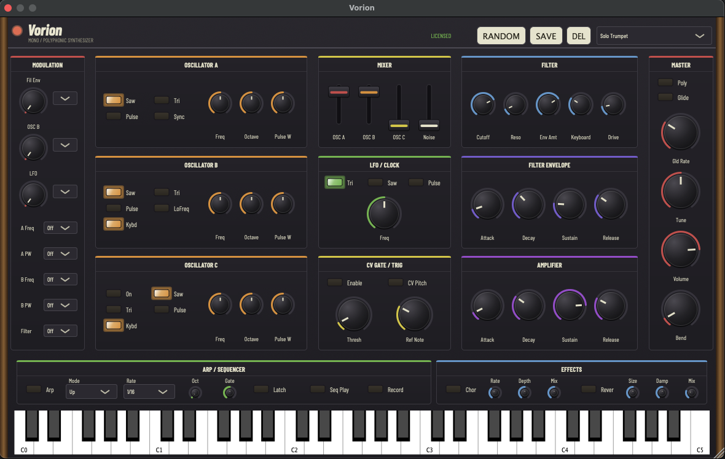This screenshot has height=459, width=725.
Task: Click the Filter Env Amt knob
Action: pos(548,104)
